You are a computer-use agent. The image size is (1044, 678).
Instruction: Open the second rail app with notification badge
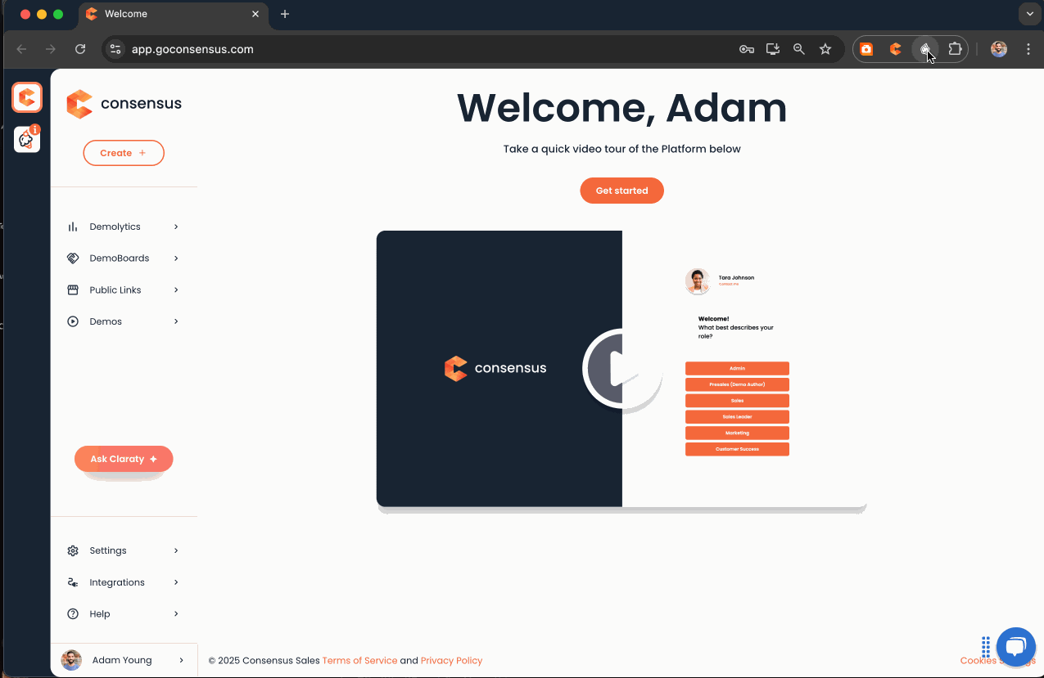pyautogui.click(x=27, y=139)
